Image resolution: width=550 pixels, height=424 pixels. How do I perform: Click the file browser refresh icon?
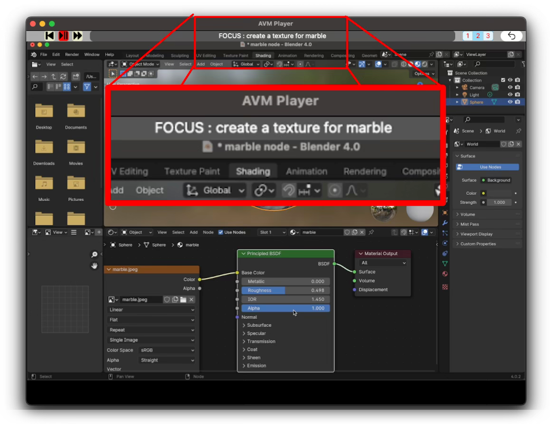[63, 76]
